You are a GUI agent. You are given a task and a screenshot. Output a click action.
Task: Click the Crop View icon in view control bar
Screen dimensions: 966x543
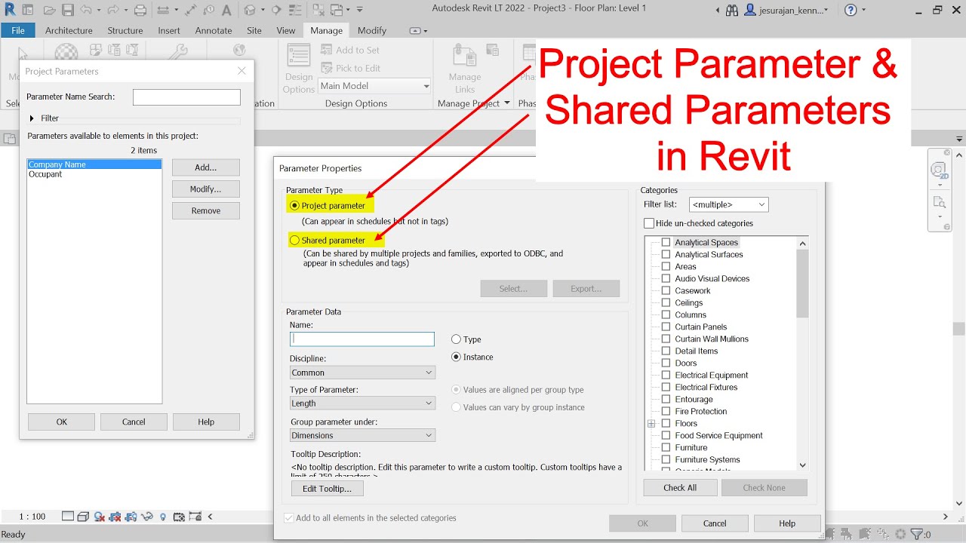[115, 517]
